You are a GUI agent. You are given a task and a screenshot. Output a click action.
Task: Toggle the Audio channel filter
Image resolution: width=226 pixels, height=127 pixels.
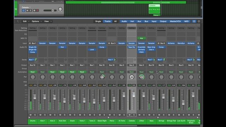(124, 21)
